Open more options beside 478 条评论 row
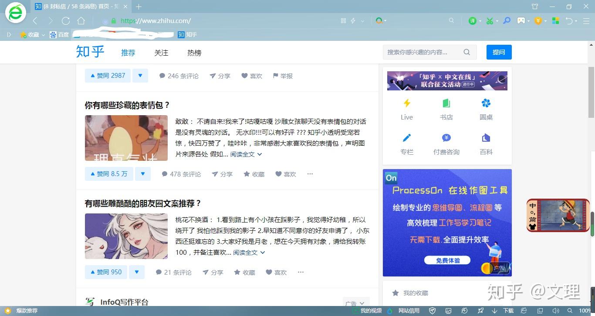Screen dimensions: 595x316 (x=310, y=174)
